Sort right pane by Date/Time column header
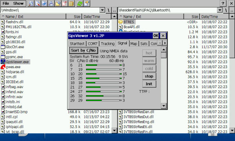Image resolution: width=235 pixels, height=141 pixels. point(214,16)
